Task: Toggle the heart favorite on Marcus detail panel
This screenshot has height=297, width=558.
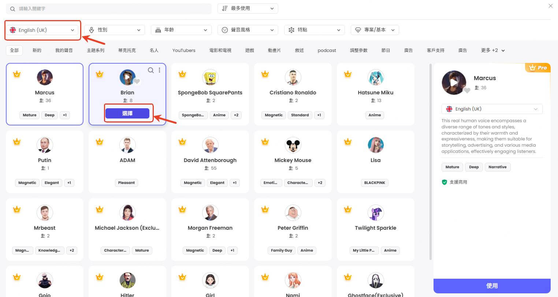Action: pos(466,90)
